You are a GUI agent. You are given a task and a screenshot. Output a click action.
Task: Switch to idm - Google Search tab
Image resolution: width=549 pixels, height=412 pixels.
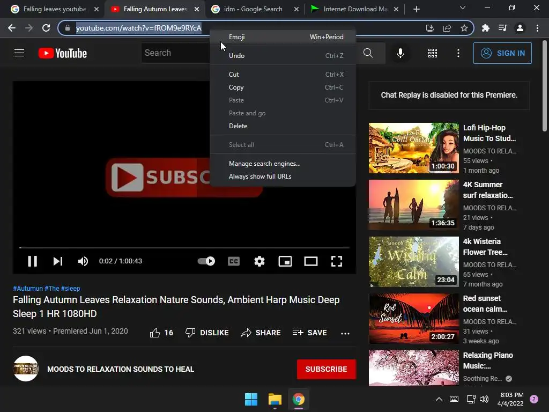[x=255, y=9]
